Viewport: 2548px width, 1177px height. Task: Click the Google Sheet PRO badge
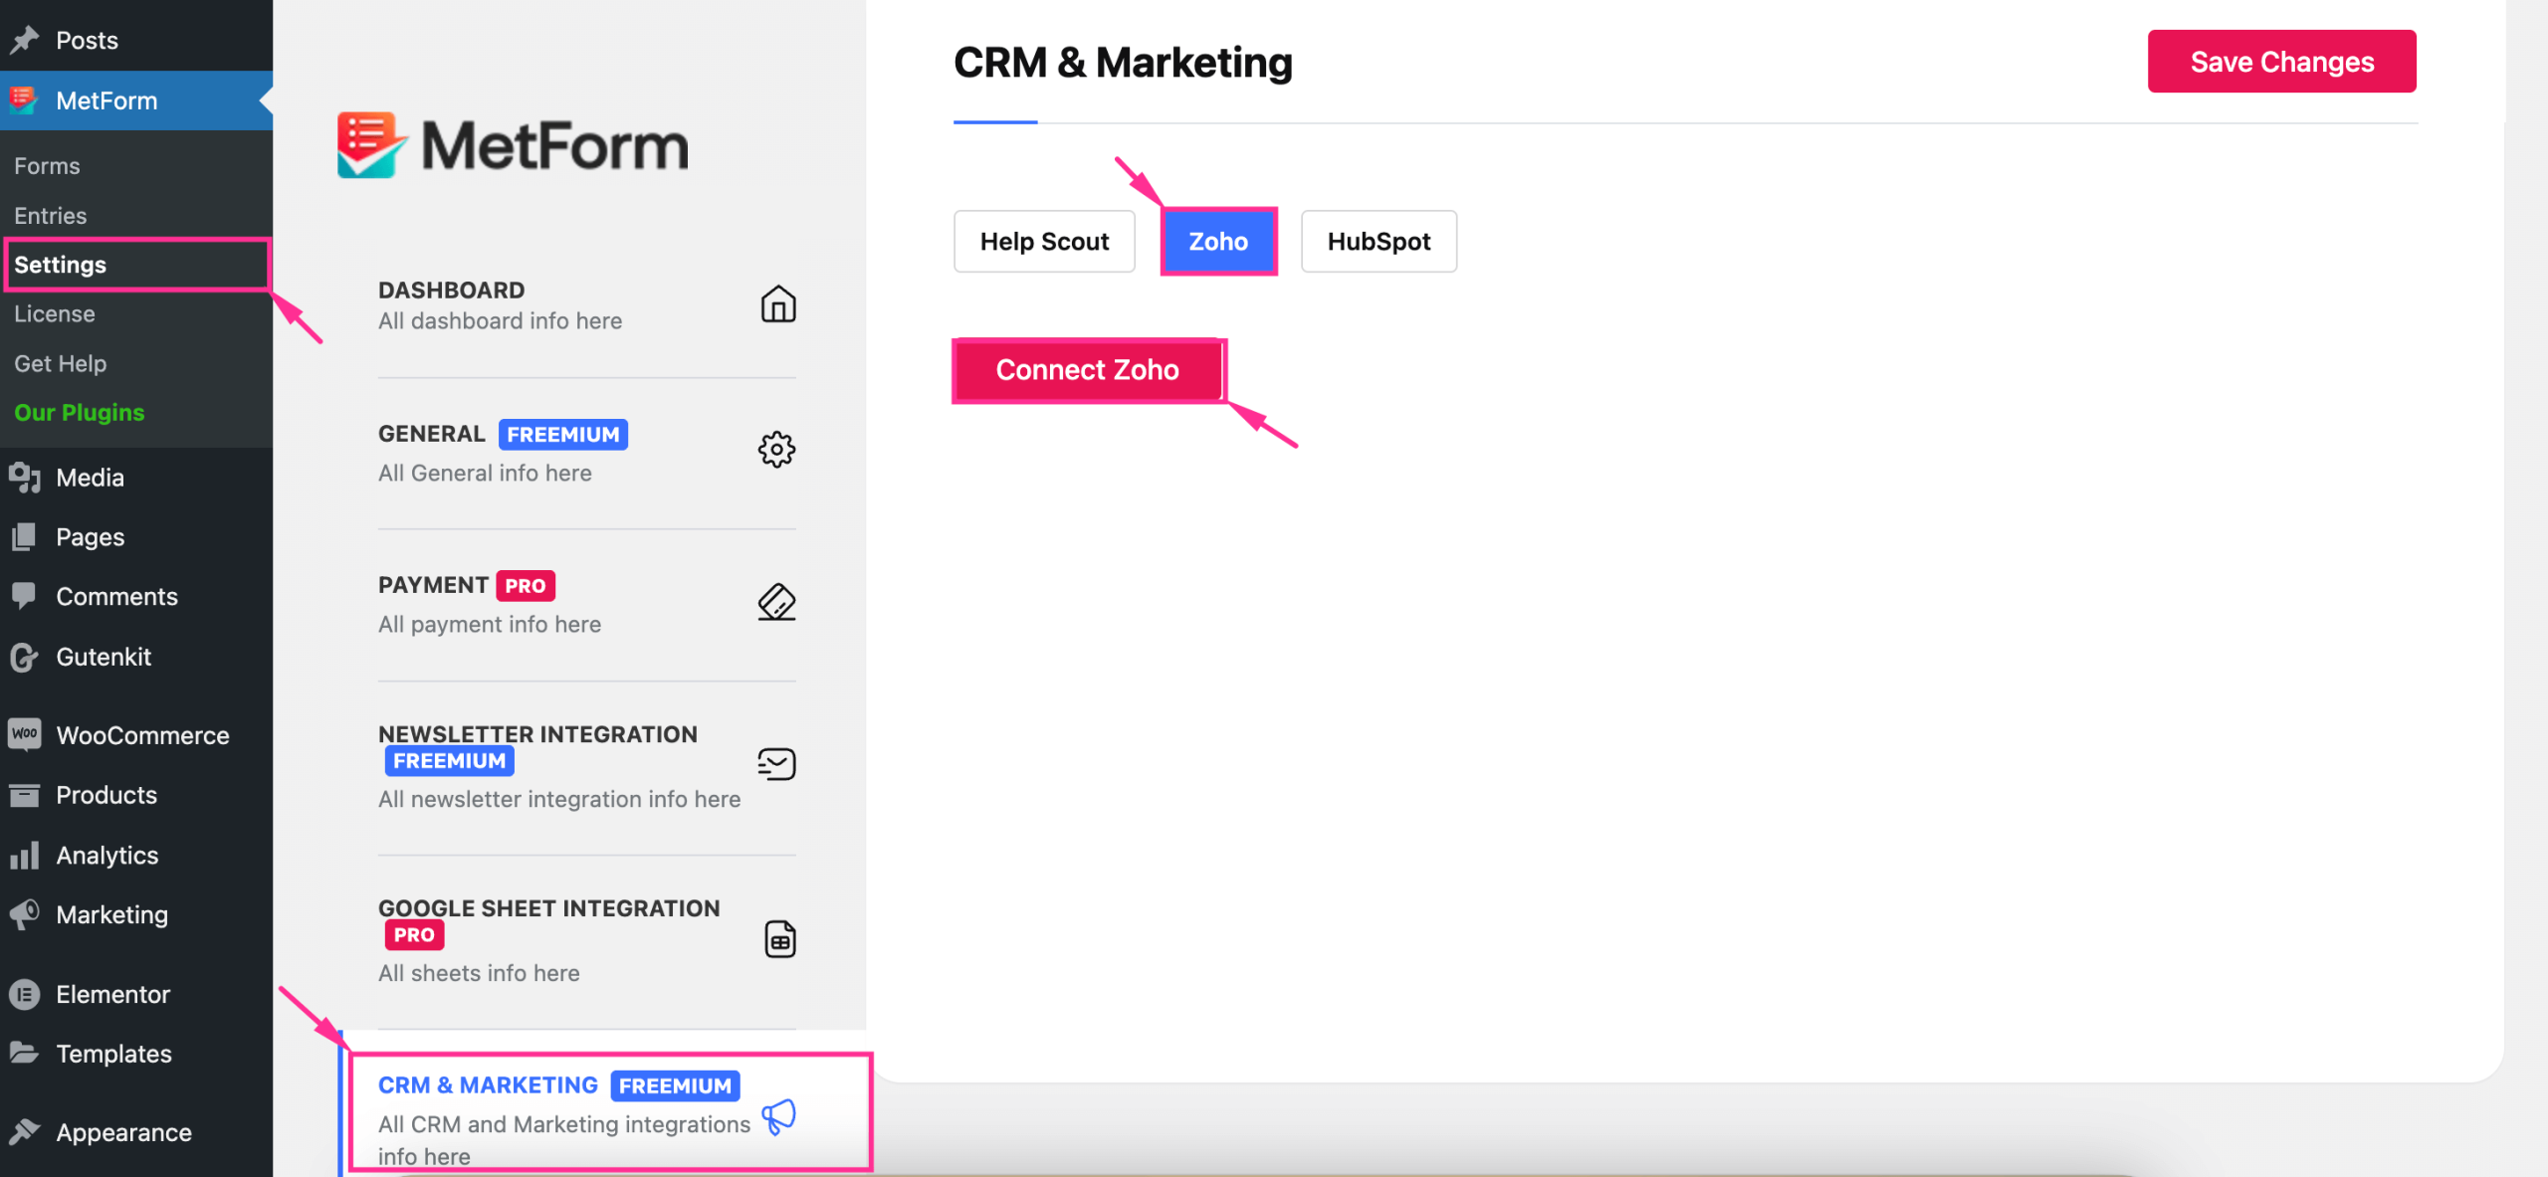(414, 935)
